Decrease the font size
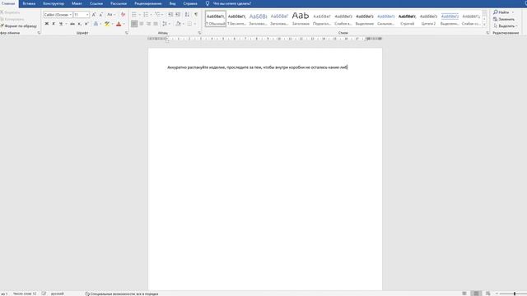Screen dimensions: 527x296 click(101, 15)
